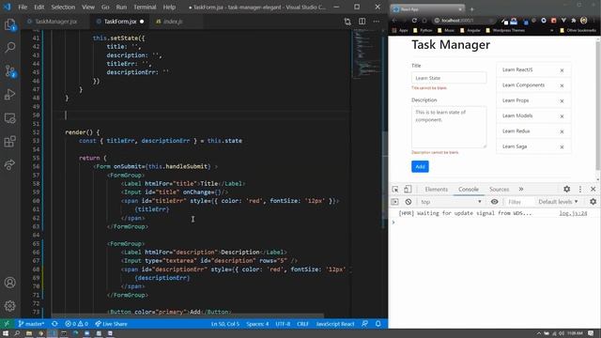Expand the hidden bookmarks chevron

coord(551,30)
